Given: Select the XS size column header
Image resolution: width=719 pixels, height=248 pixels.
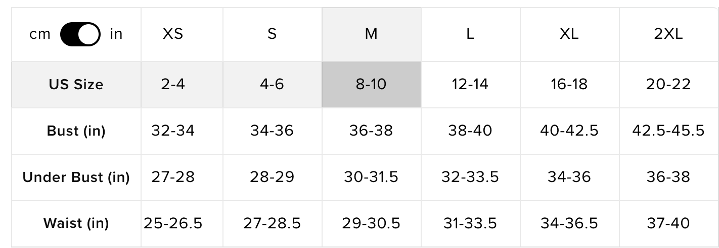Looking at the screenshot, I should coord(173,34).
